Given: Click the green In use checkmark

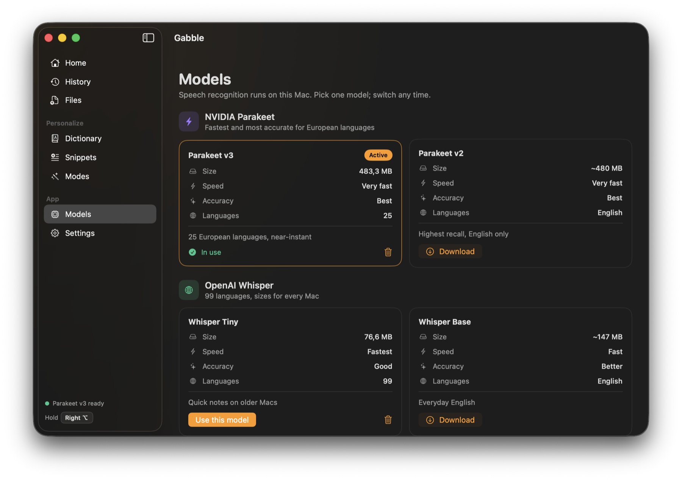Looking at the screenshot, I should coord(192,252).
